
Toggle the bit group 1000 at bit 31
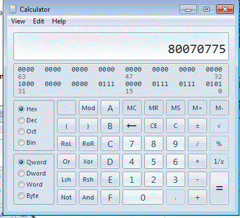coord(26,84)
